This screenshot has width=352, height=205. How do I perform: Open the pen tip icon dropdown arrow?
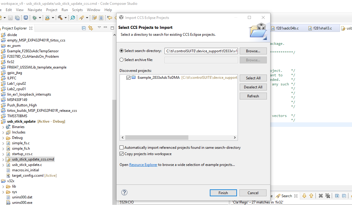(87, 18)
